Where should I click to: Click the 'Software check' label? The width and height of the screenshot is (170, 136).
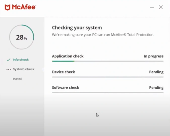(x=66, y=88)
